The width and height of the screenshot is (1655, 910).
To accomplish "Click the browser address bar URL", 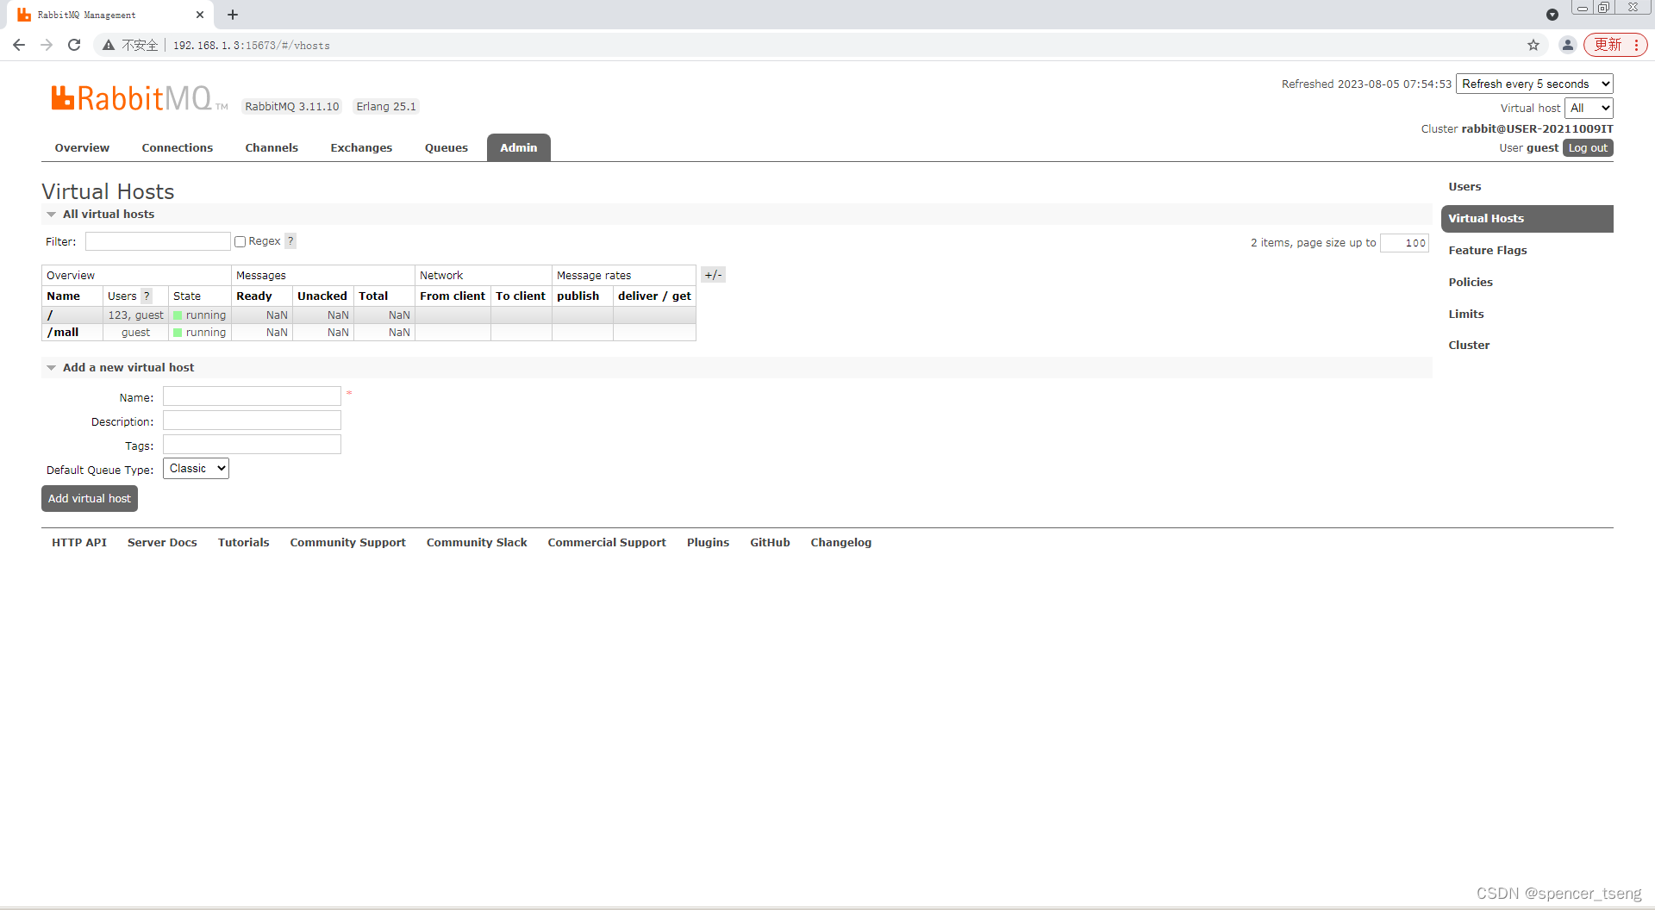I will (x=252, y=46).
